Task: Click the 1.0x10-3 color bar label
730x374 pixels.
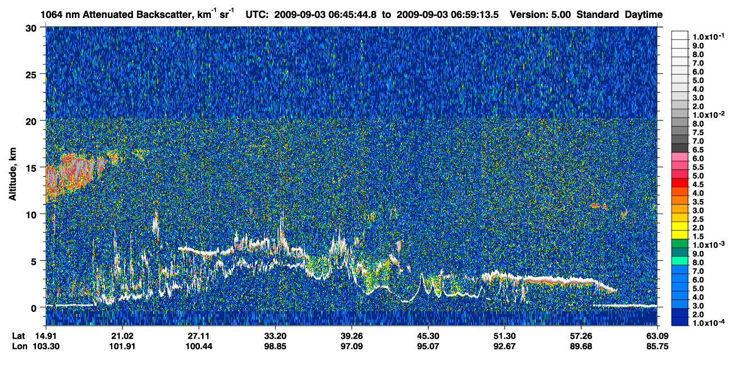Action: click(x=709, y=244)
